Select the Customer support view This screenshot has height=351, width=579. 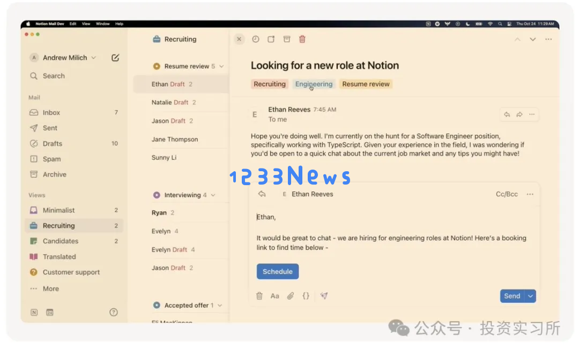point(74,272)
